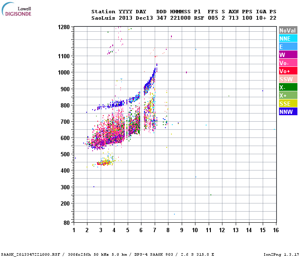Click the x-axis frequency label '8'
The width and height of the screenshot is (300, 257).
[168, 230]
